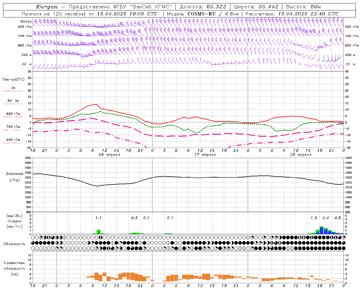Click "Рассчитано: 15.04.2025 22:40 UTC" text
The height and width of the screenshot is (288, 360).
tap(292, 14)
